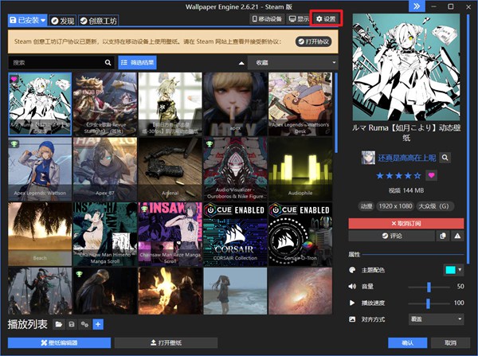Toggle the 筛选结果 filter button

click(x=138, y=62)
